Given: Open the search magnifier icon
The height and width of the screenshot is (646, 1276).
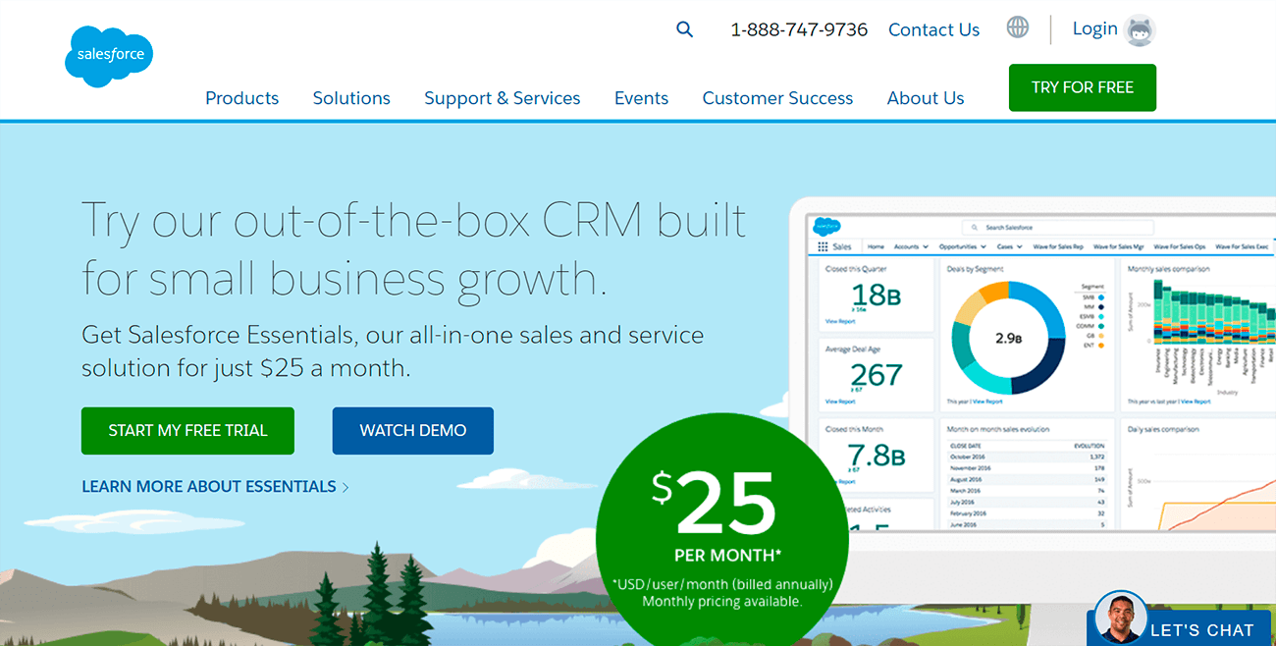Looking at the screenshot, I should click(x=685, y=29).
